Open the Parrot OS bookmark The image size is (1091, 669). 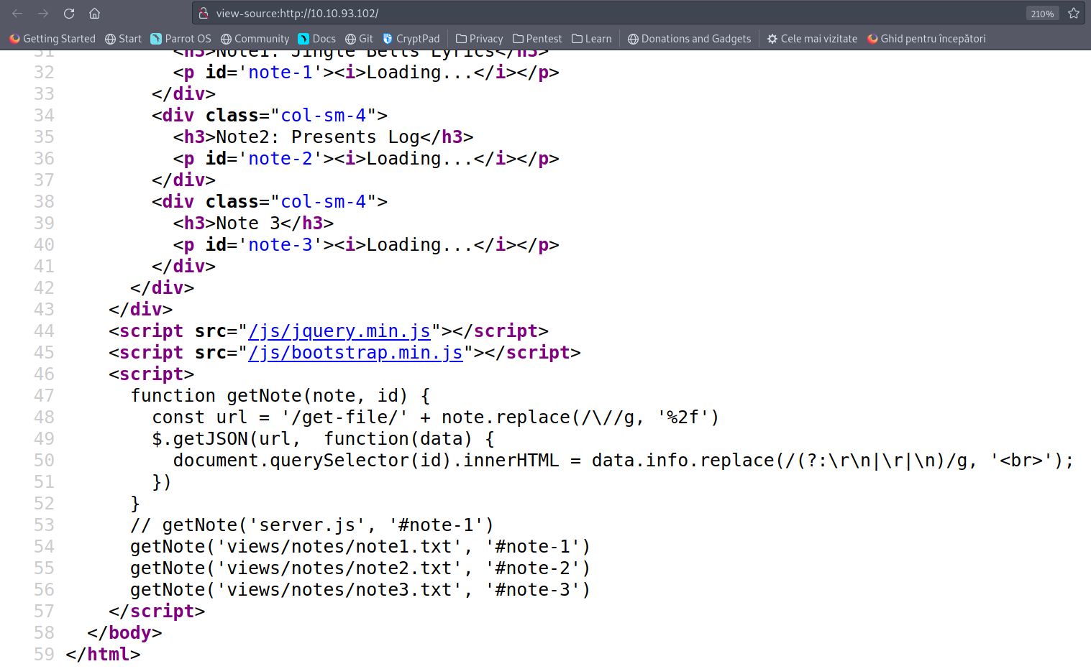[x=181, y=39]
